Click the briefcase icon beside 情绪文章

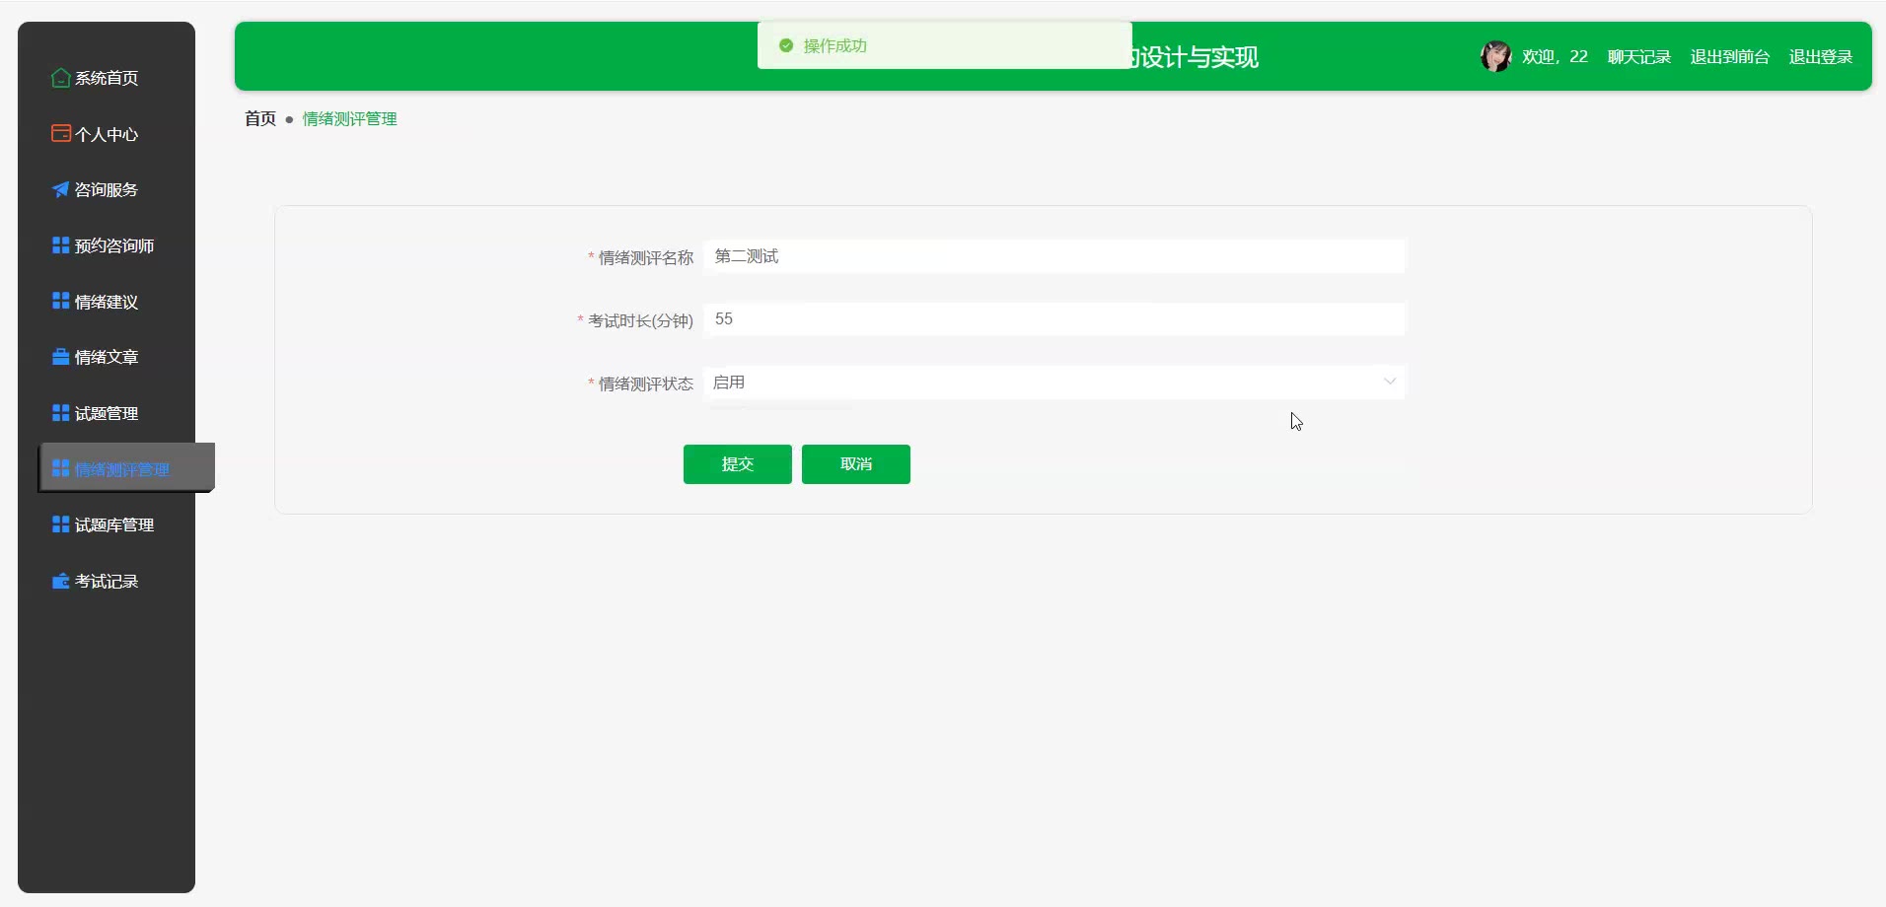pyautogui.click(x=61, y=357)
